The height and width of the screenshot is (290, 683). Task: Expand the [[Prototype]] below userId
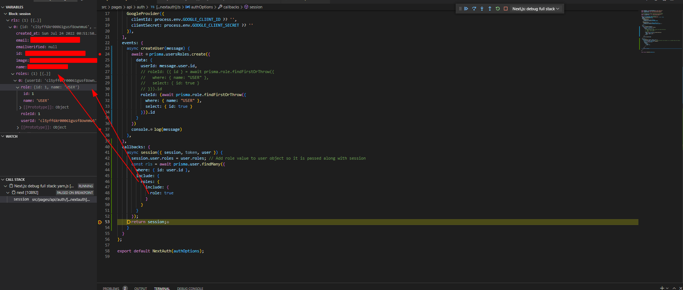18,127
